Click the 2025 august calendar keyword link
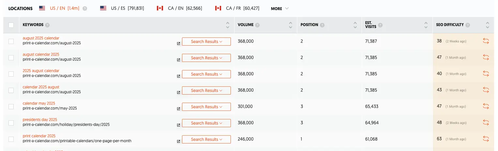 (x=41, y=71)
